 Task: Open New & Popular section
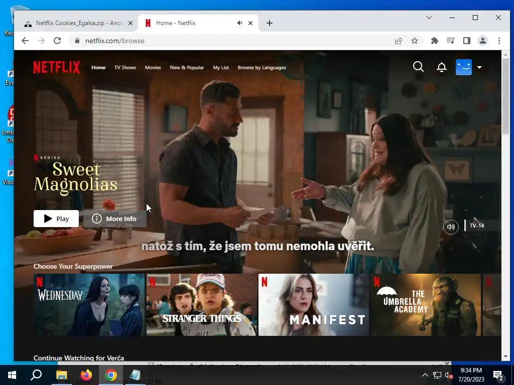tap(187, 68)
